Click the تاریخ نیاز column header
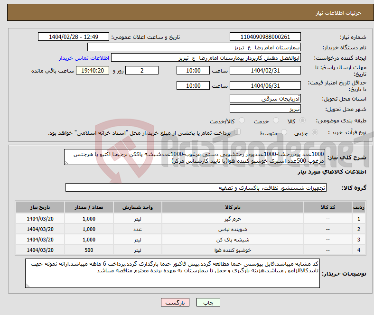Viewport: 374px width, 315px height. point(40,207)
